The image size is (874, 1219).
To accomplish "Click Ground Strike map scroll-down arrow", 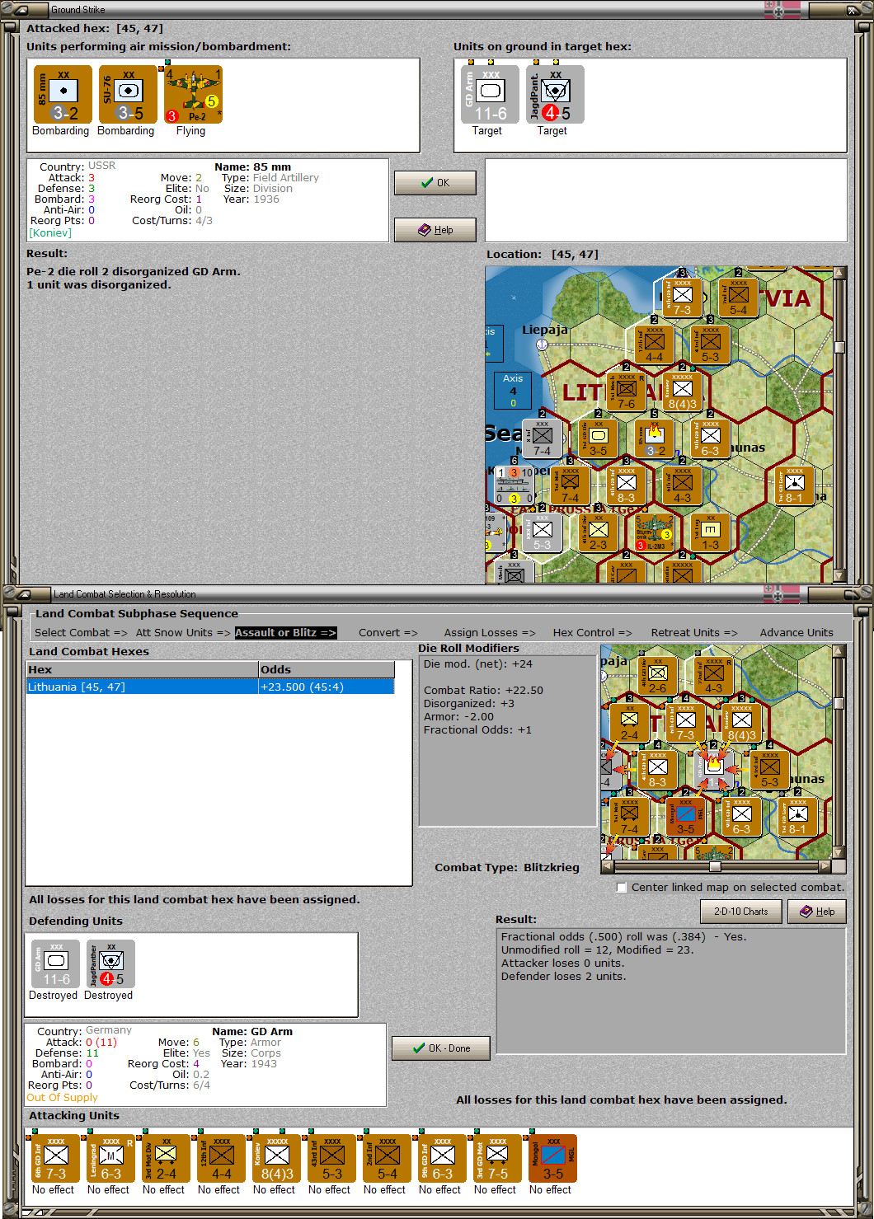I will point(839,576).
